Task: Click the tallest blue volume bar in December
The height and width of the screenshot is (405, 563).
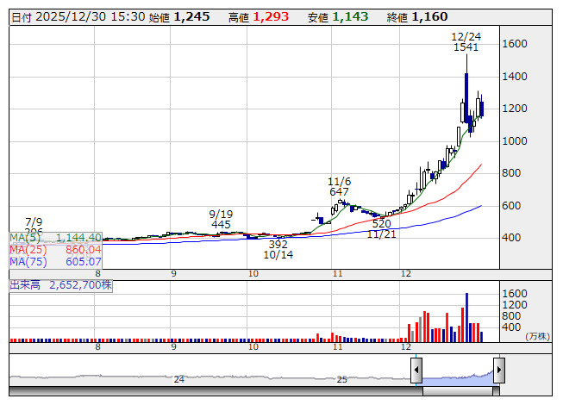Action: click(x=466, y=315)
